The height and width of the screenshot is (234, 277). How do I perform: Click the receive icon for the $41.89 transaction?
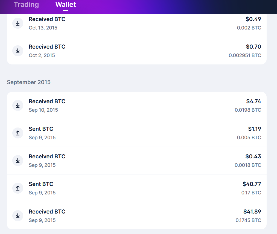18,216
